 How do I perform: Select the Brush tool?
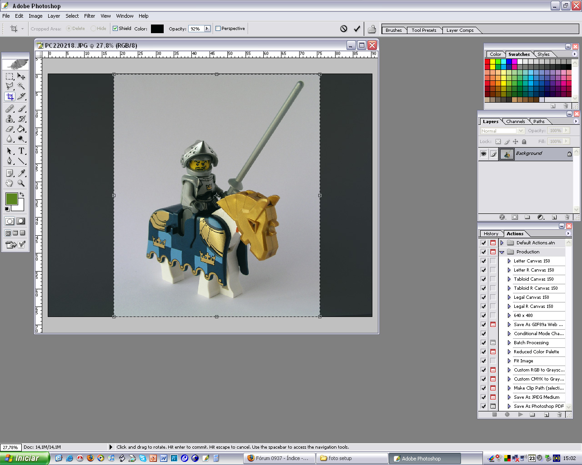coord(21,109)
